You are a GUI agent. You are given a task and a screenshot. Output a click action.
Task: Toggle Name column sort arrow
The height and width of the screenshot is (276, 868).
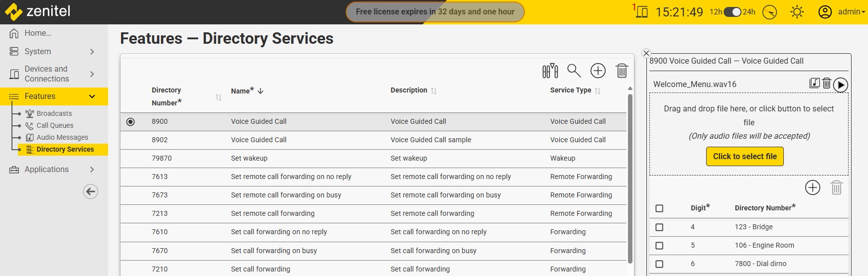[260, 91]
